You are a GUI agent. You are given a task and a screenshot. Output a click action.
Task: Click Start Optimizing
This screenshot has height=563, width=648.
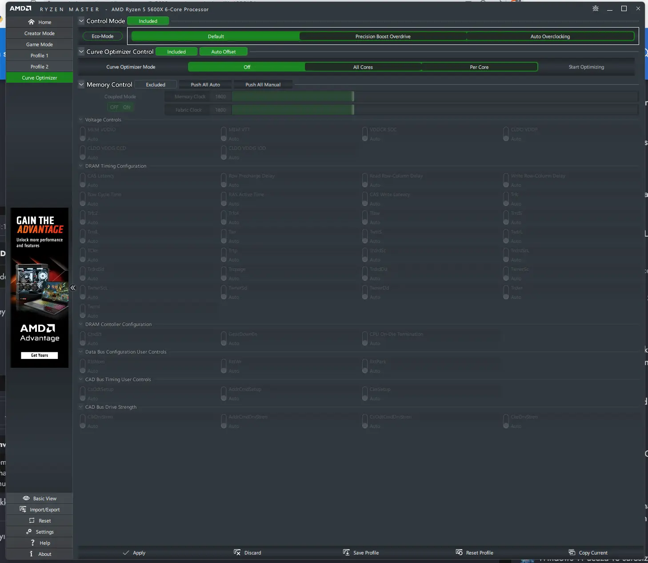click(x=586, y=67)
